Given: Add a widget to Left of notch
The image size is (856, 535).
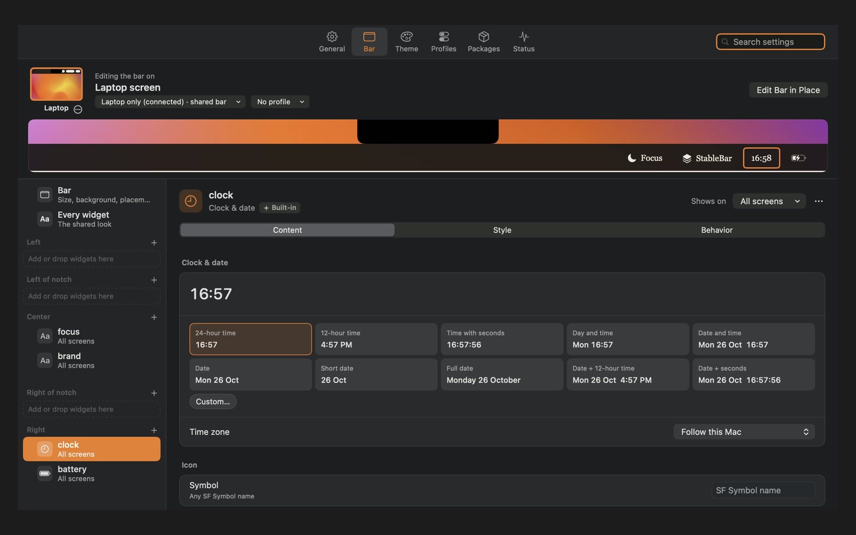Looking at the screenshot, I should [x=154, y=280].
